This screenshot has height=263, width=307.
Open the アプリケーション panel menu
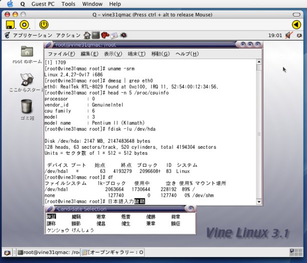tap(29, 36)
